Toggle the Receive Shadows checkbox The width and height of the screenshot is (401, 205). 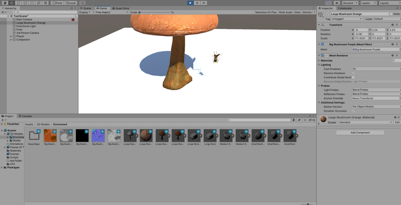353,73
